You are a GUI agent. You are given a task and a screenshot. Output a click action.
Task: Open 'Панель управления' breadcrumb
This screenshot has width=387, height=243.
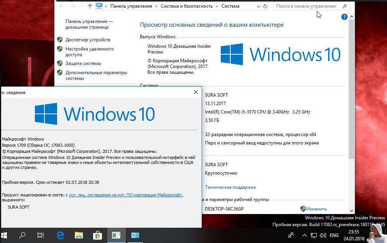click(x=131, y=6)
